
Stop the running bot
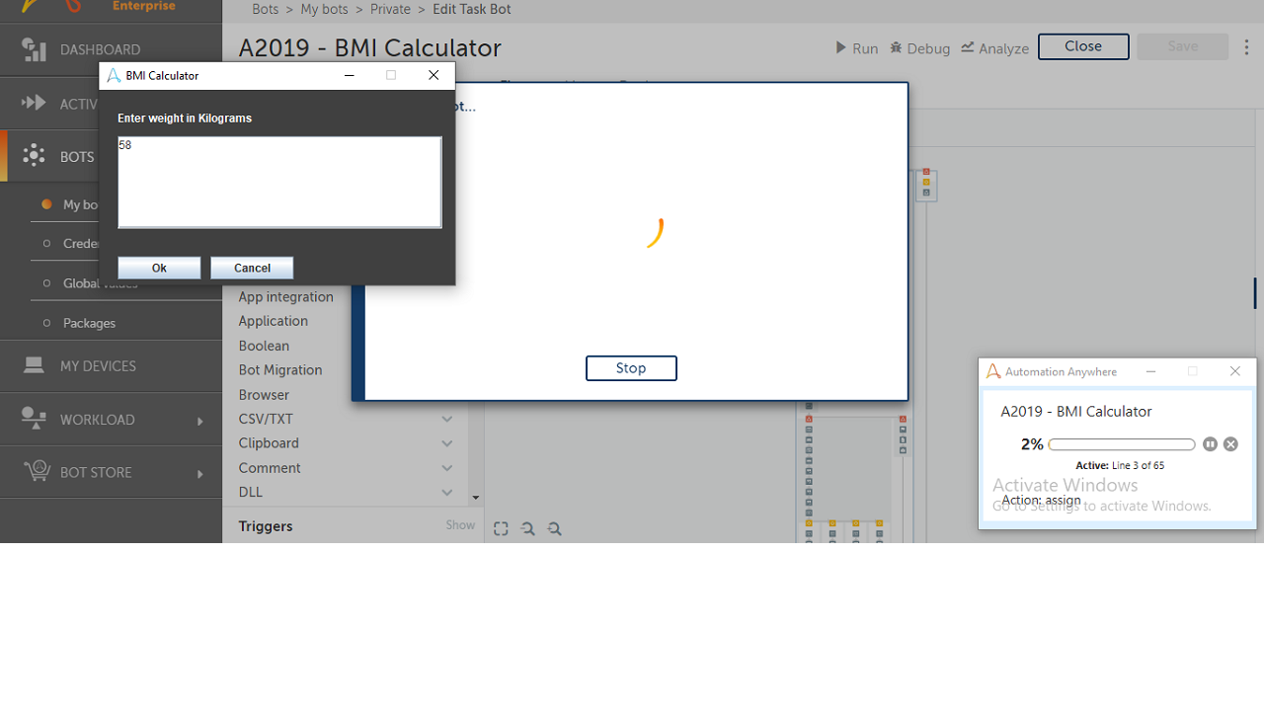point(631,368)
